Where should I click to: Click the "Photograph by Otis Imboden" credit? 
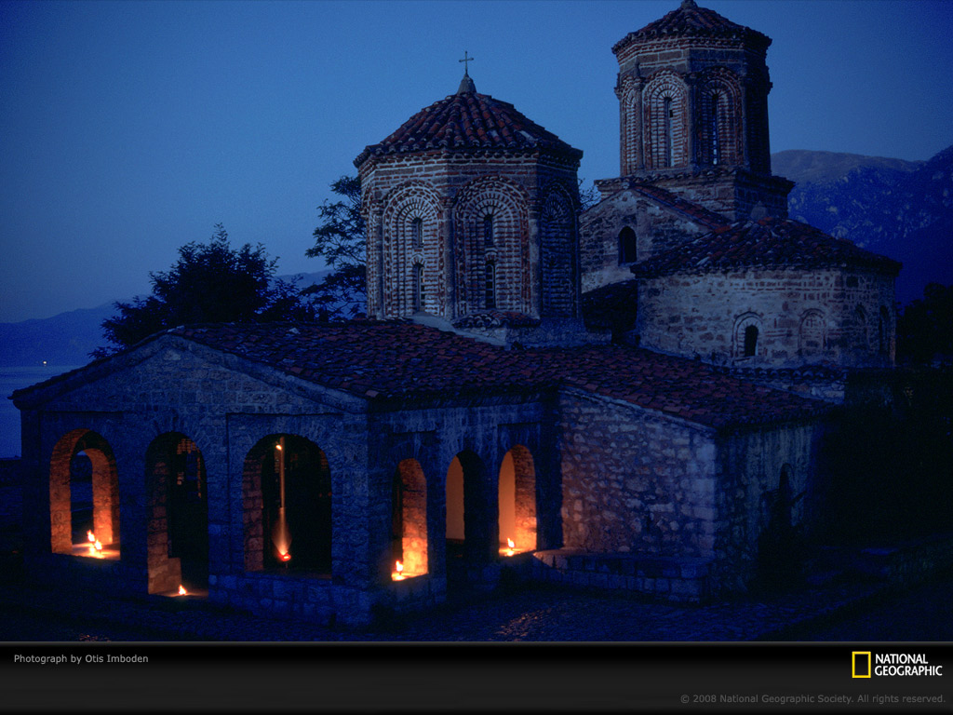point(81,658)
